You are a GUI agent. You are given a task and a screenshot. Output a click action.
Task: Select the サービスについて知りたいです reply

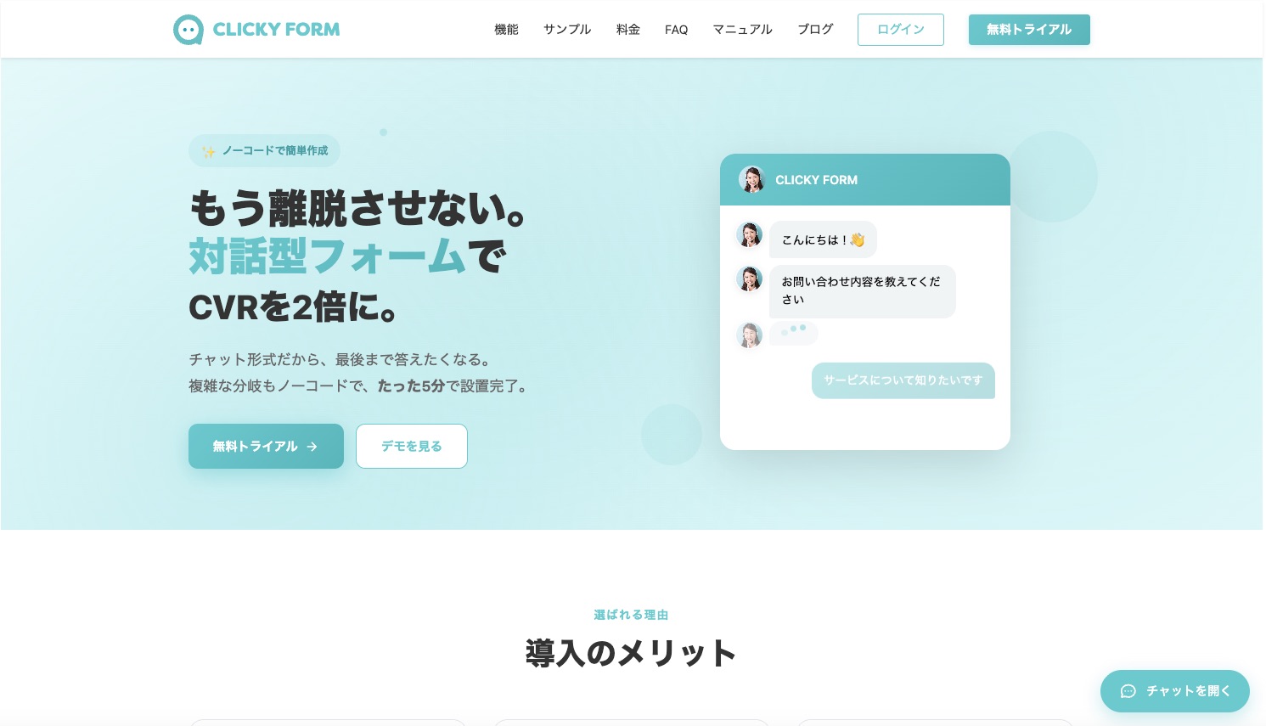[x=903, y=380]
